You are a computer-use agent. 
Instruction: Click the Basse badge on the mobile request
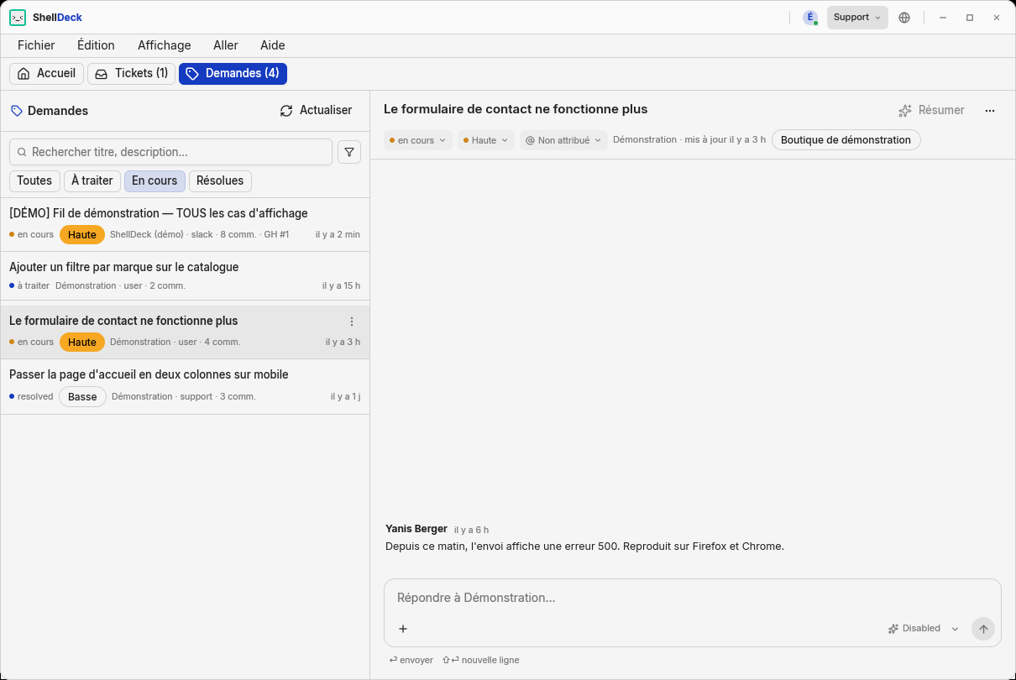click(x=82, y=397)
